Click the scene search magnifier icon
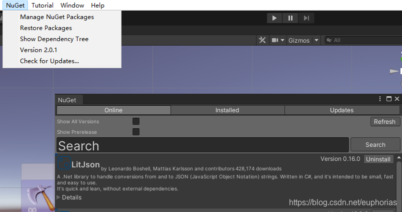 pyautogui.click(x=329, y=40)
